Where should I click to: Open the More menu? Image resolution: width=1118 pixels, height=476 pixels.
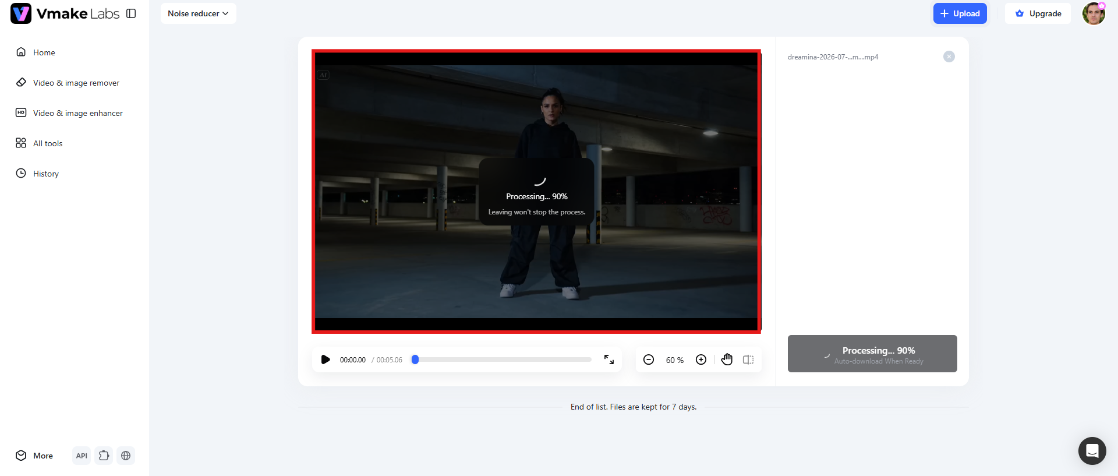(35, 456)
